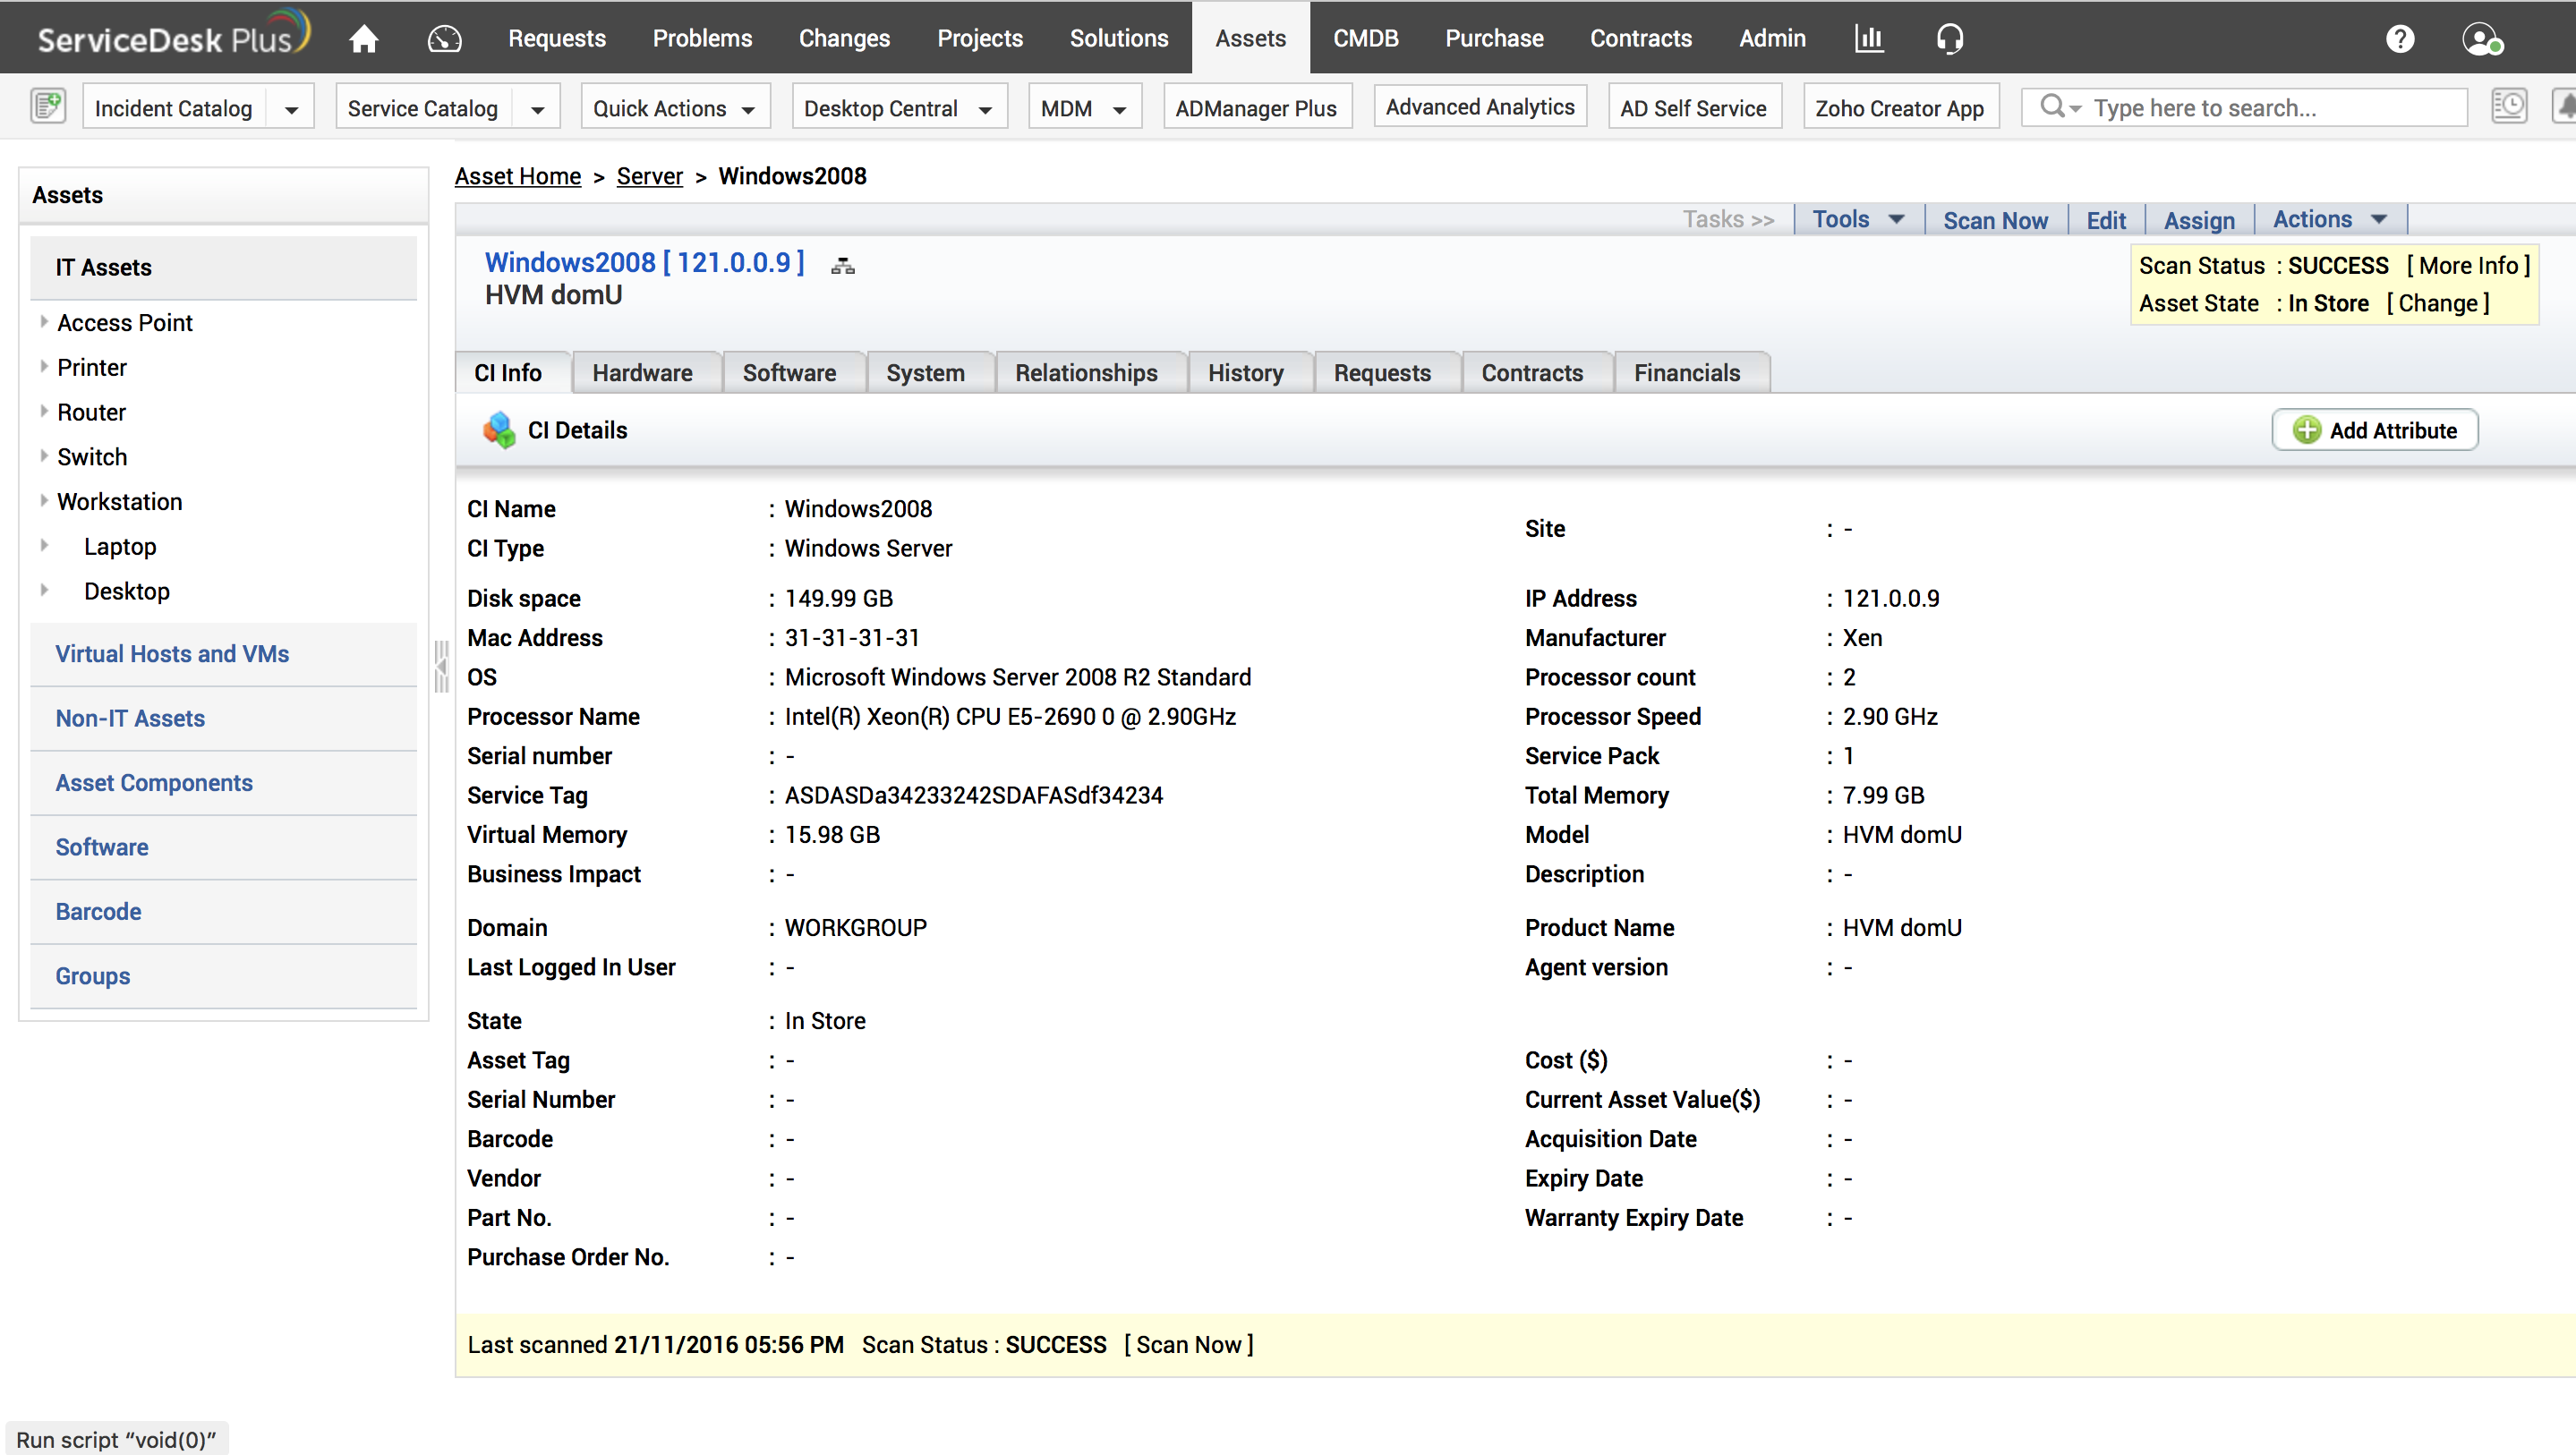Click the new request quick-create icon
The height and width of the screenshot is (1455, 2576).
pyautogui.click(x=48, y=106)
